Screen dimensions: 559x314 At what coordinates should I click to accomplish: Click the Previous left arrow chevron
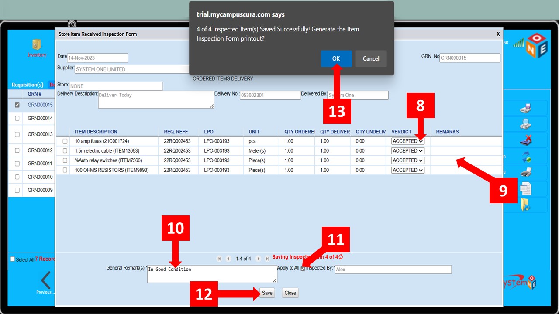click(45, 280)
